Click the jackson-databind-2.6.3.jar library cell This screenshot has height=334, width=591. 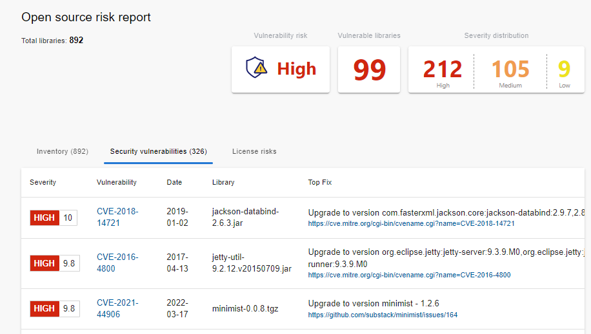coord(245,217)
